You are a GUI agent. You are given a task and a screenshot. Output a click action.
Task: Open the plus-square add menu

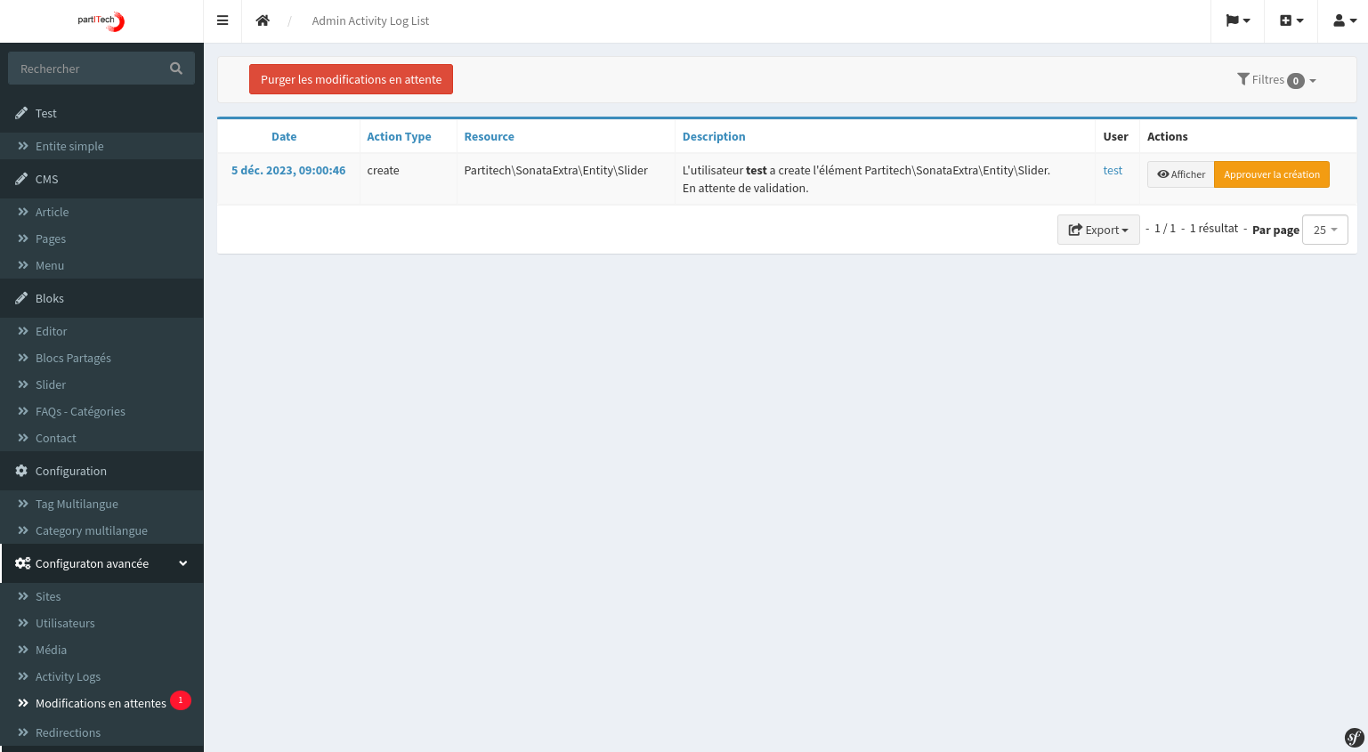click(1291, 20)
